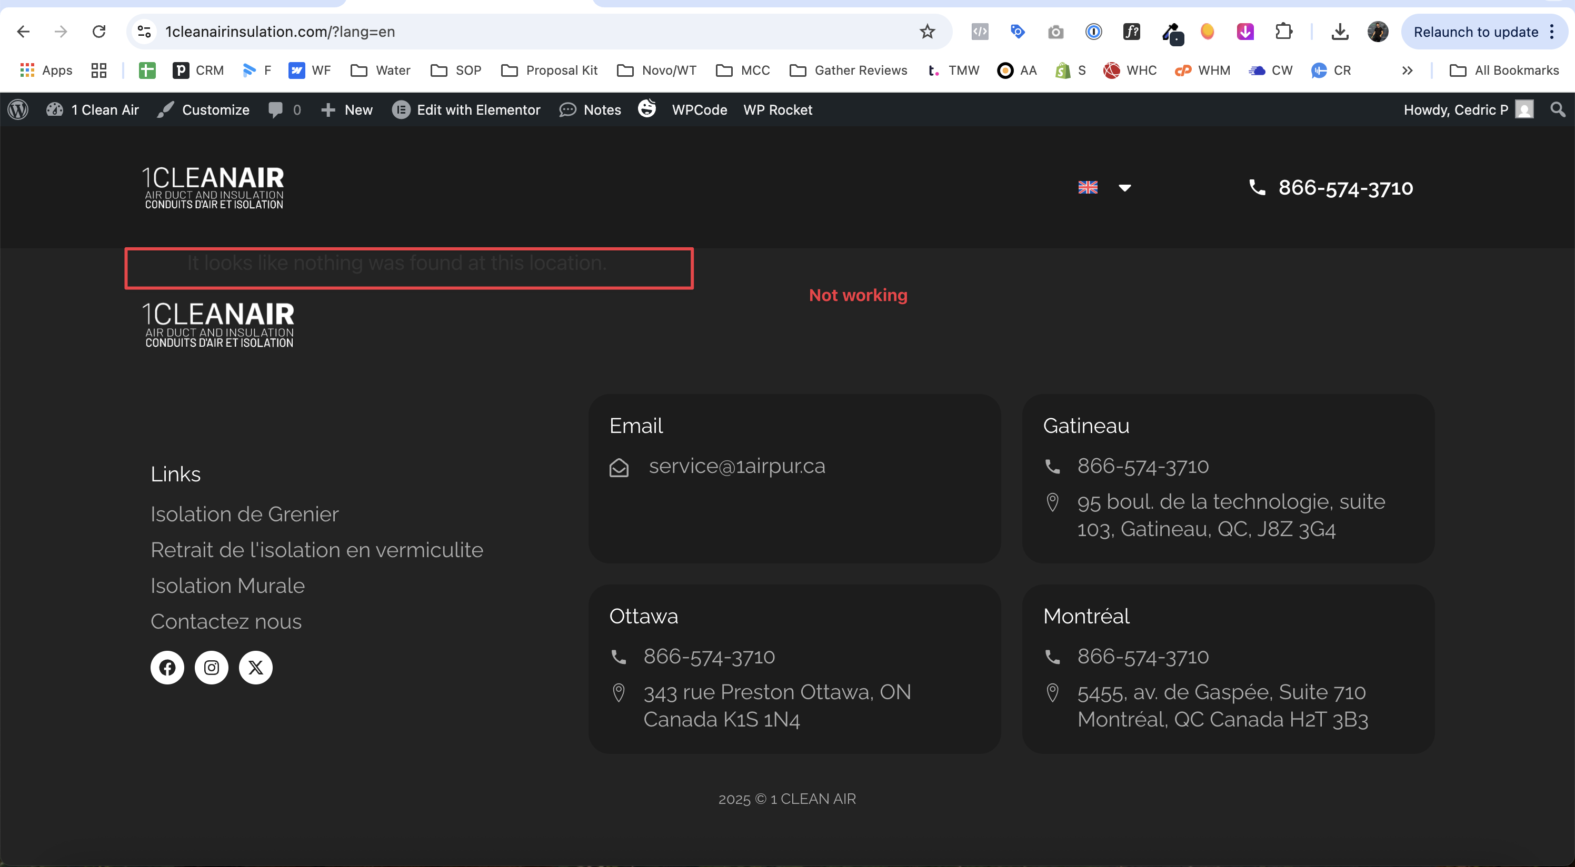This screenshot has width=1575, height=867.
Task: Open the Gather Reviews bookmark folder
Action: 848,71
